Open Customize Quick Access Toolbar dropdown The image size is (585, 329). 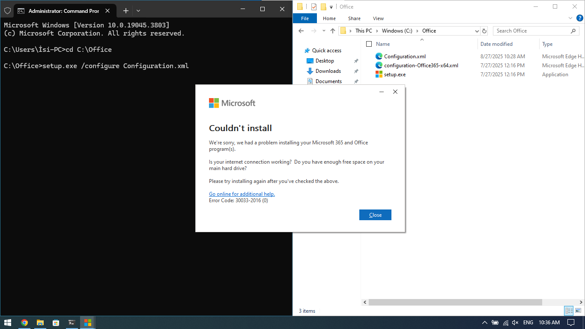[331, 7]
